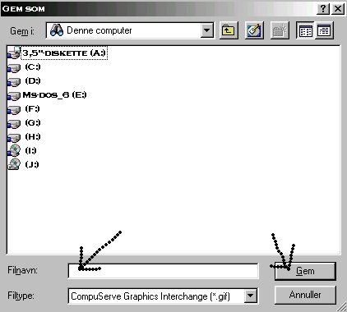This screenshot has width=347, height=312.
Task: Open the desktop view icon in toolbar
Action: point(254,30)
